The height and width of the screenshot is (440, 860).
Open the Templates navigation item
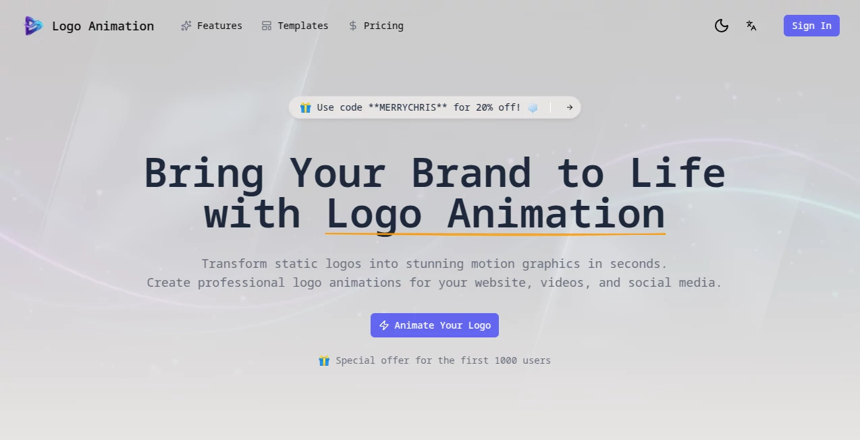pyautogui.click(x=302, y=25)
